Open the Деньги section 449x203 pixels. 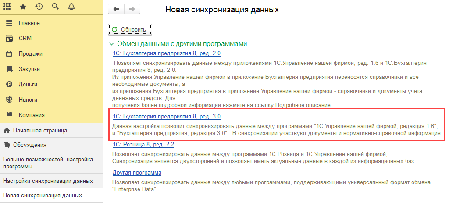pos(28,84)
